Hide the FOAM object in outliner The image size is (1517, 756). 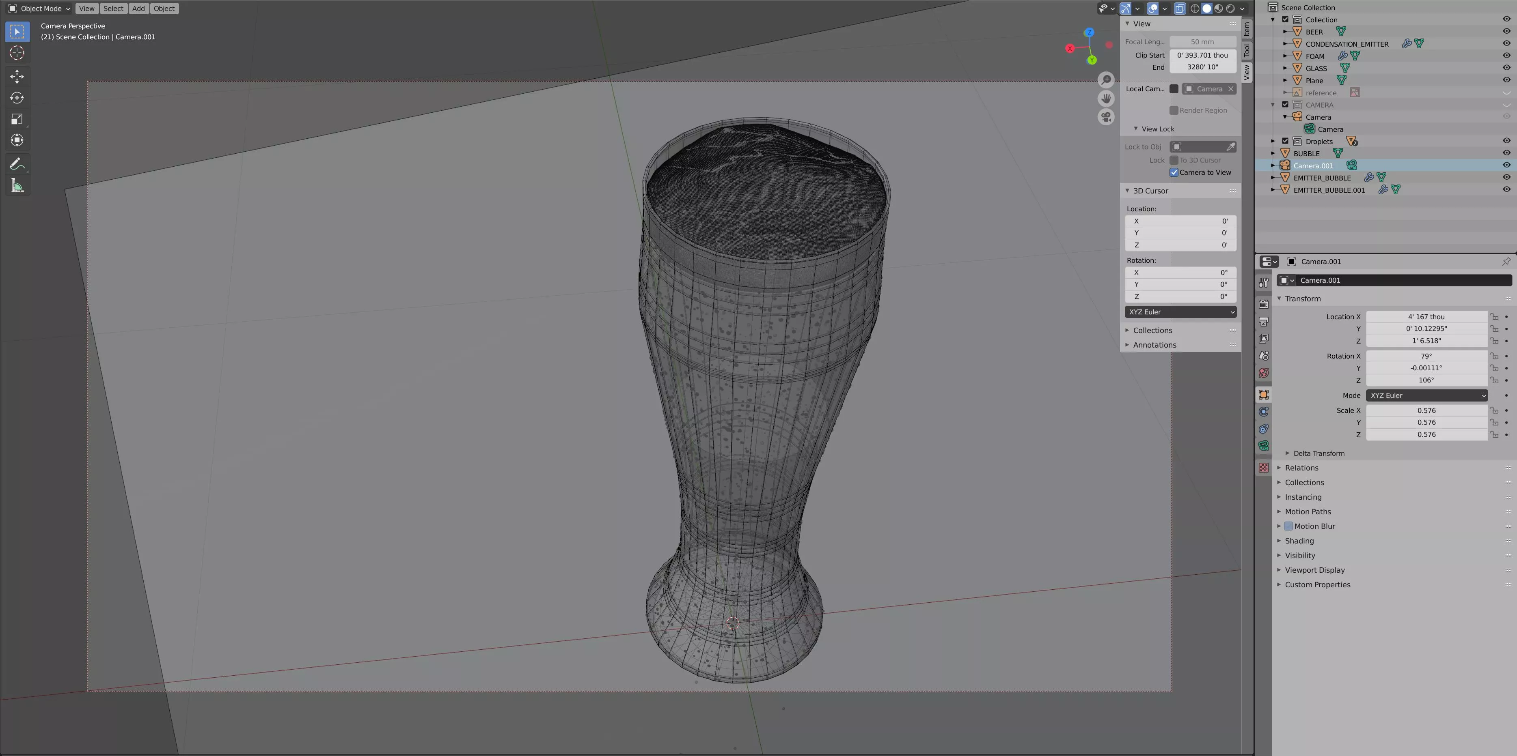[1506, 56]
